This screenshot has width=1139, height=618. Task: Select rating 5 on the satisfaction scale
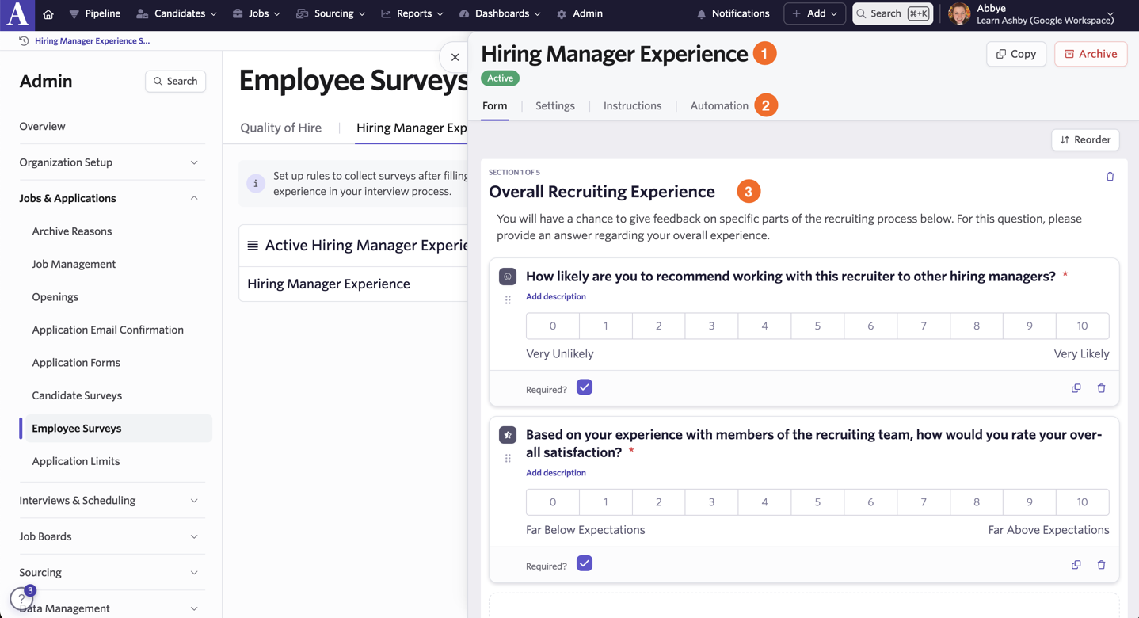(x=817, y=502)
